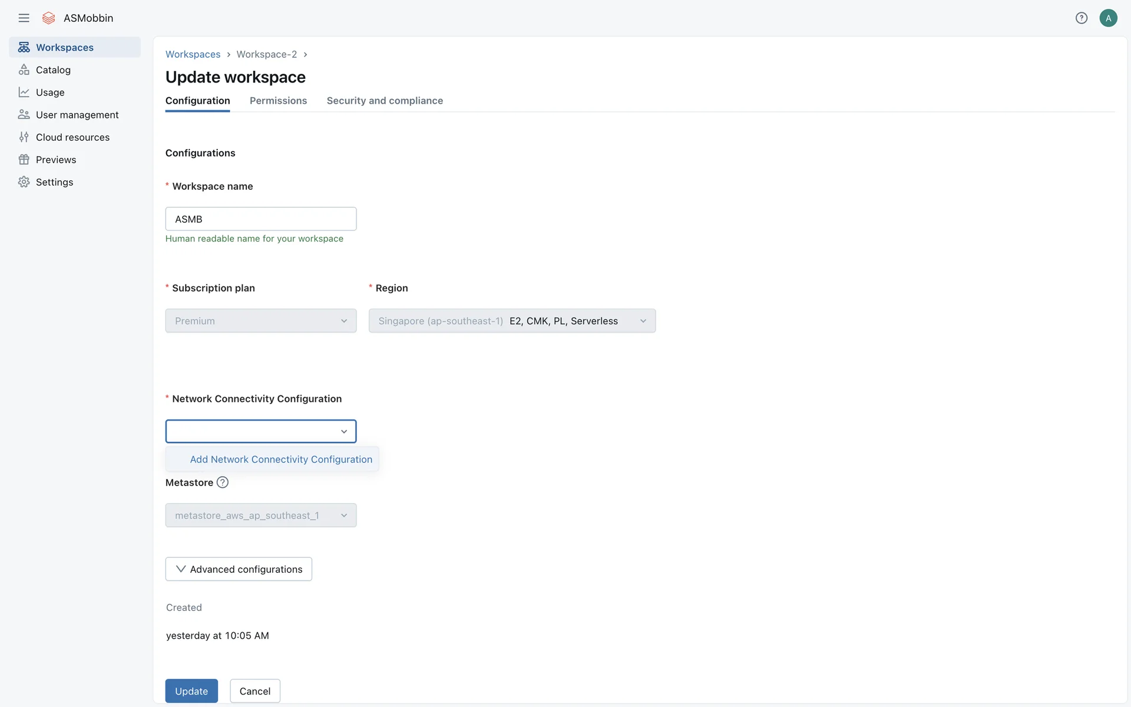The width and height of the screenshot is (1131, 707).
Task: Open the Subscription plan dropdown
Action: tap(260, 321)
